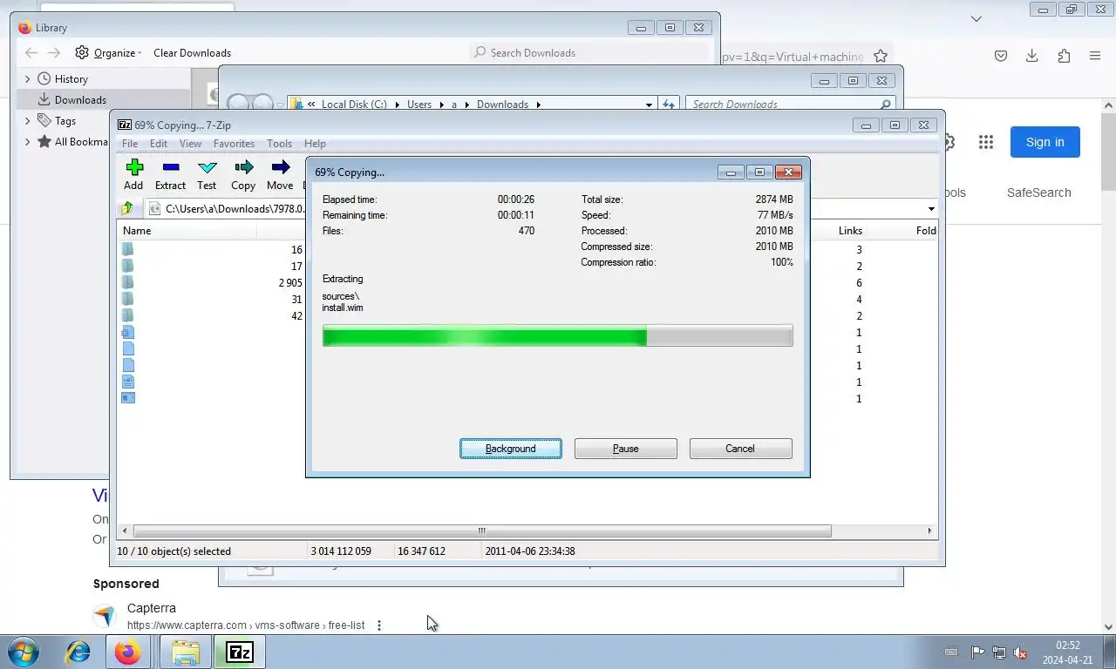The height and width of the screenshot is (669, 1116).
Task: Click the Action Center flag tray icon
Action: click(977, 652)
